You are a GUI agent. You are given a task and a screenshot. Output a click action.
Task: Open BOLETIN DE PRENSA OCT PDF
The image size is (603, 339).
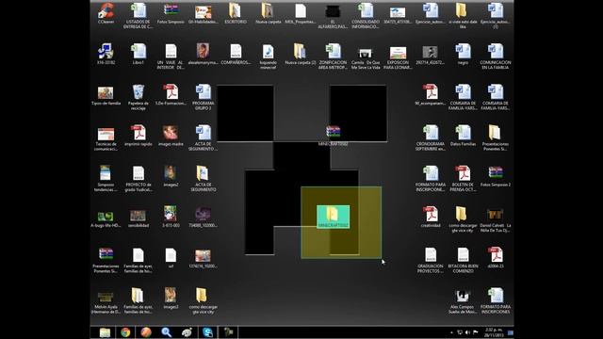463,178
